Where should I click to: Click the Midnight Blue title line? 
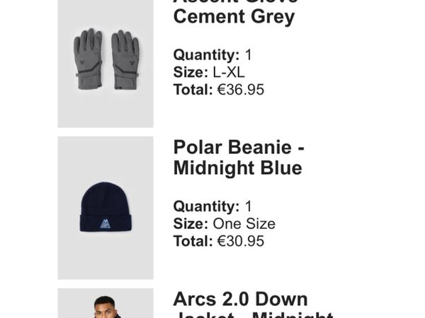coord(237,168)
